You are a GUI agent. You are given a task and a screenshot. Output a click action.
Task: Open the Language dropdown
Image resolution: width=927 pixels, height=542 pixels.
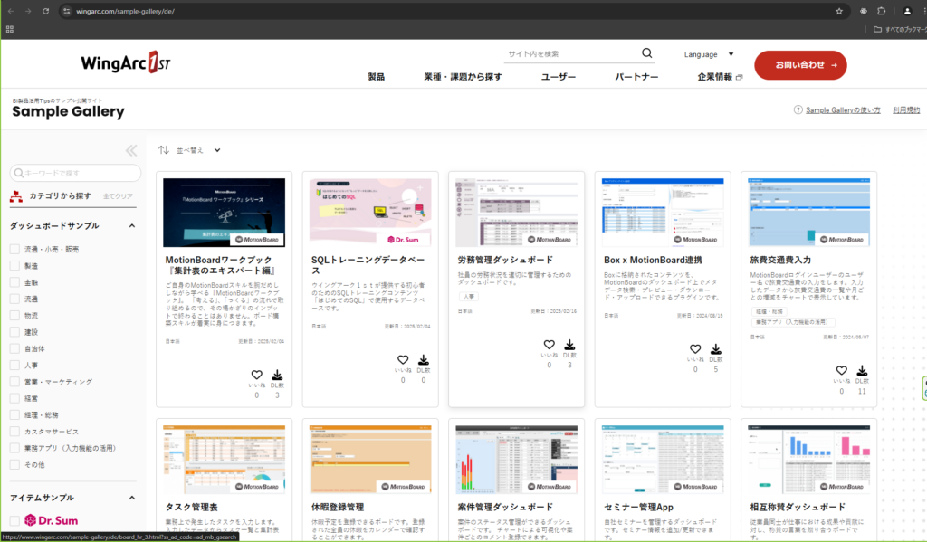[x=708, y=54]
